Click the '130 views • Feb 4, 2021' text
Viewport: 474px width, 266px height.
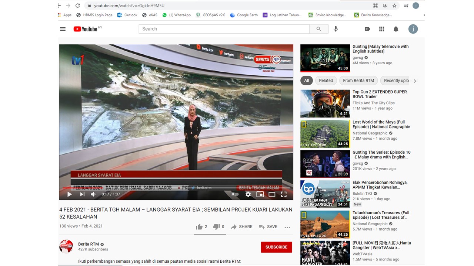click(81, 226)
